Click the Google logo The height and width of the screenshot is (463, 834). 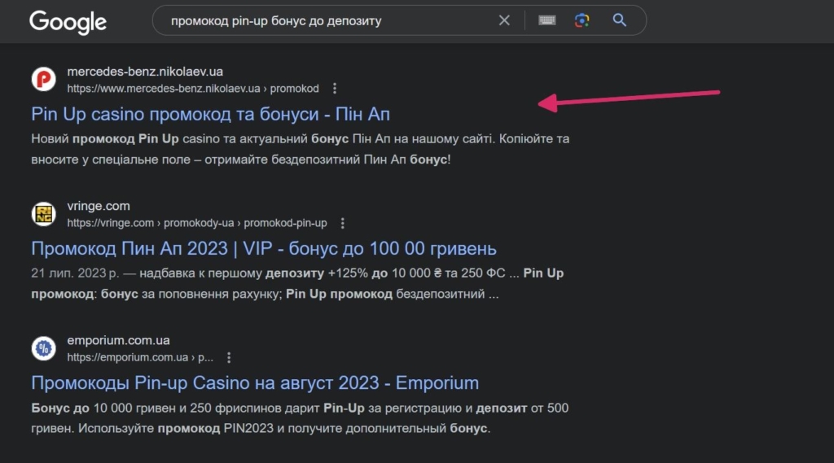click(x=68, y=22)
